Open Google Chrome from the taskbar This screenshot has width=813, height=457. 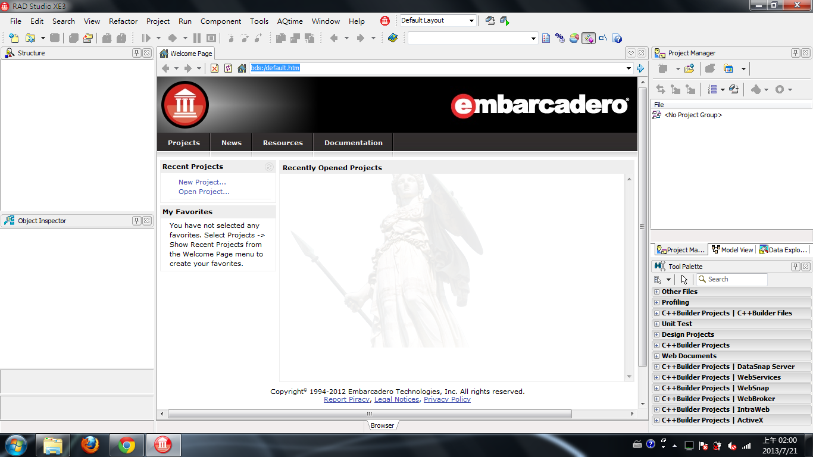[126, 445]
